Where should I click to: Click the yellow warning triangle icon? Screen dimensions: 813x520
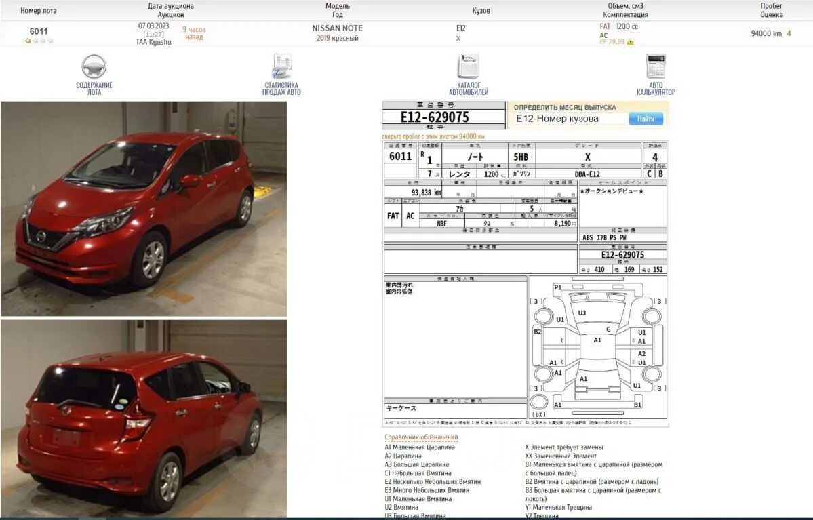[631, 42]
